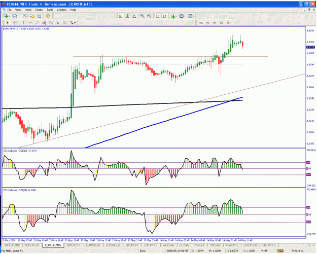Screen dimensions: 317x254
Task: Toggle Expert Advisors with the yellow diamond icon
Action: (48, 16)
